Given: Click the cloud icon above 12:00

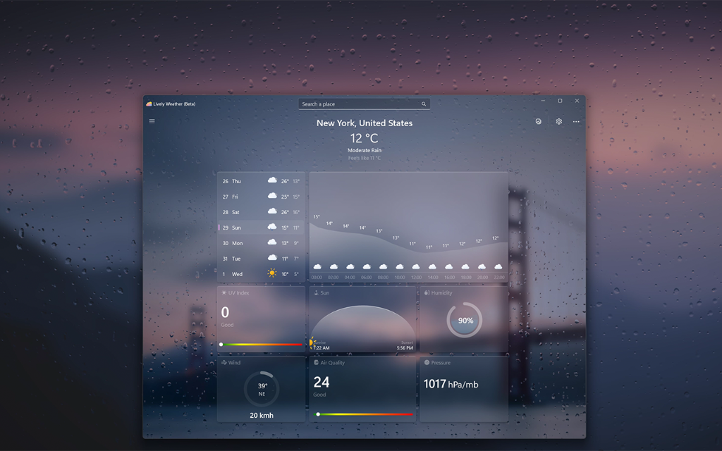Looking at the screenshot, I should (416, 266).
